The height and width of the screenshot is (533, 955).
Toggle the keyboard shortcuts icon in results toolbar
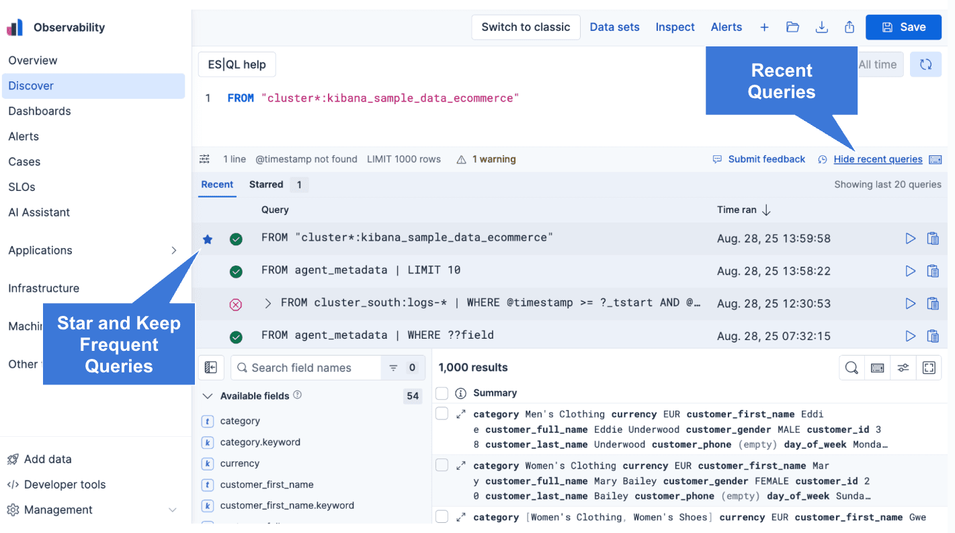point(877,368)
